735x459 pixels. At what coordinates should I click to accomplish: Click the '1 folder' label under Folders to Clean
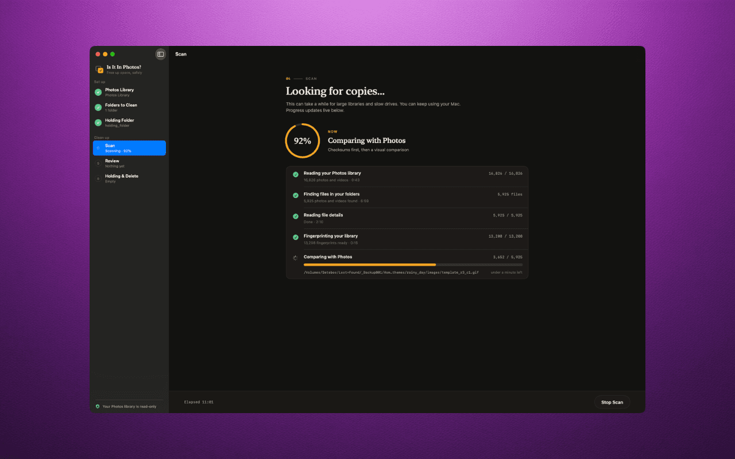tap(111, 110)
